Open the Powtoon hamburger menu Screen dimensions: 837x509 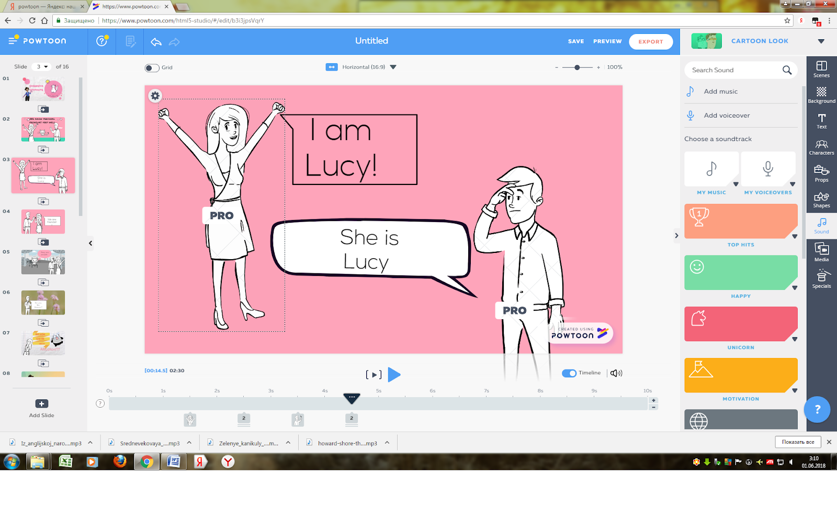14,40
